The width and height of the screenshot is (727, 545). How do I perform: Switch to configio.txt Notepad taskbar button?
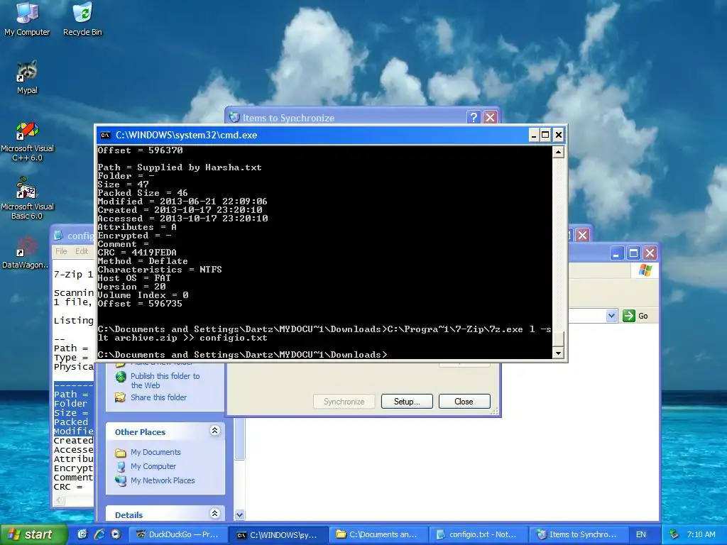pyautogui.click(x=478, y=534)
